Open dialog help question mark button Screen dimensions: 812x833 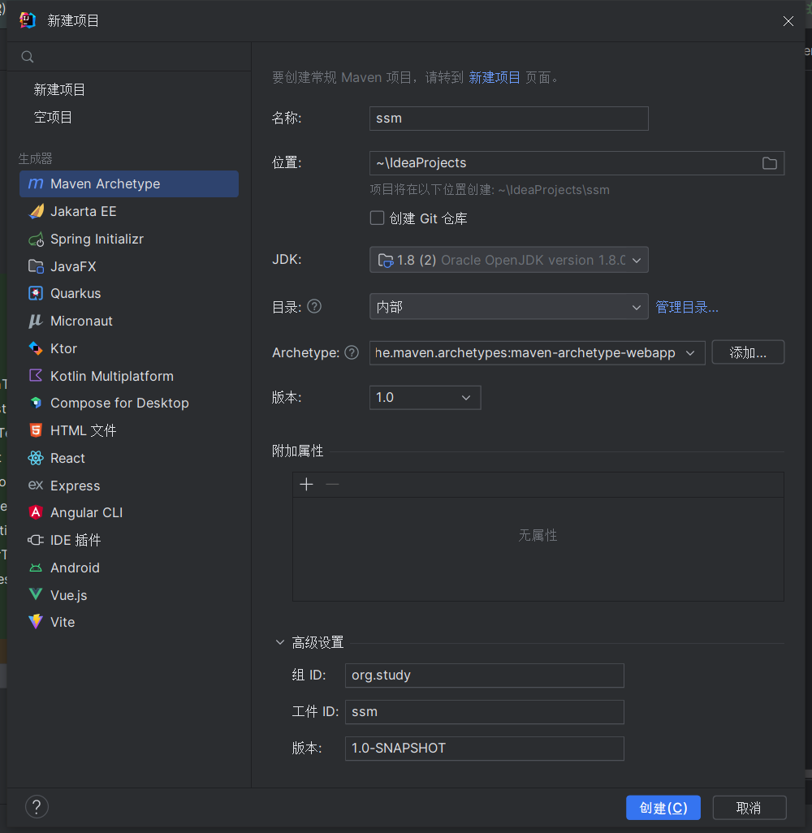pos(37,808)
